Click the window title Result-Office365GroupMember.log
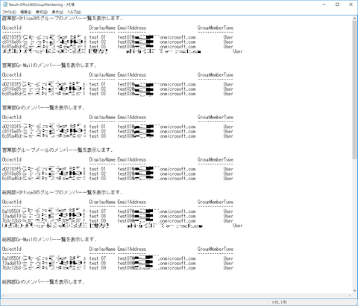 pyautogui.click(x=42, y=4)
